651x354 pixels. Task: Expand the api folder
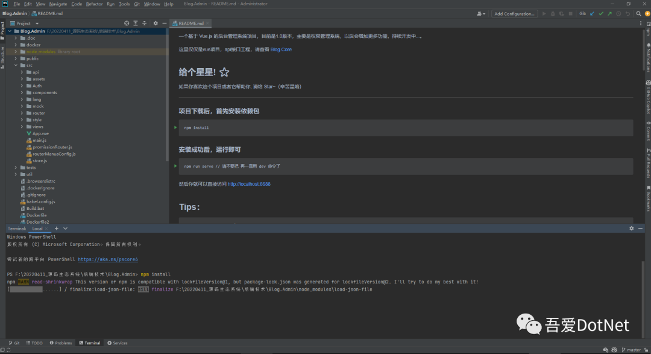tap(22, 72)
